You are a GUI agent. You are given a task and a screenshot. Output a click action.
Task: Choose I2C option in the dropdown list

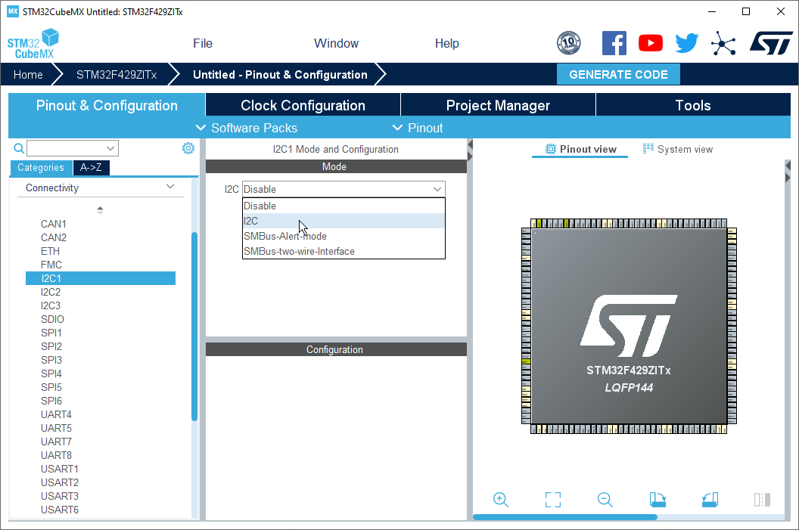344,221
